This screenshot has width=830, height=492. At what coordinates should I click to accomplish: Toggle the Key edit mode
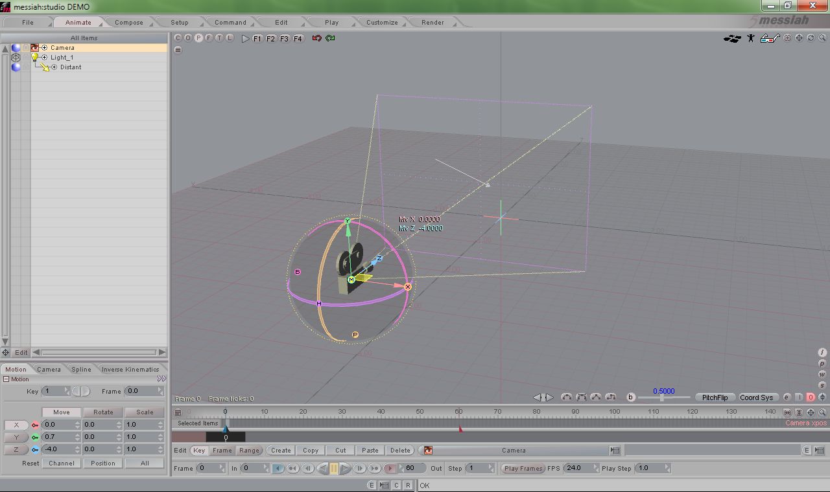pos(198,451)
